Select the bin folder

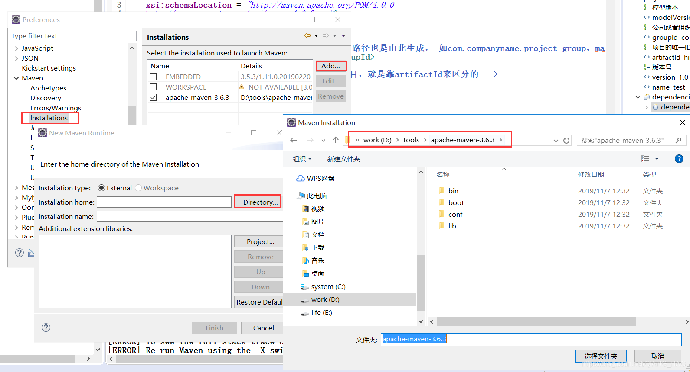448,191
